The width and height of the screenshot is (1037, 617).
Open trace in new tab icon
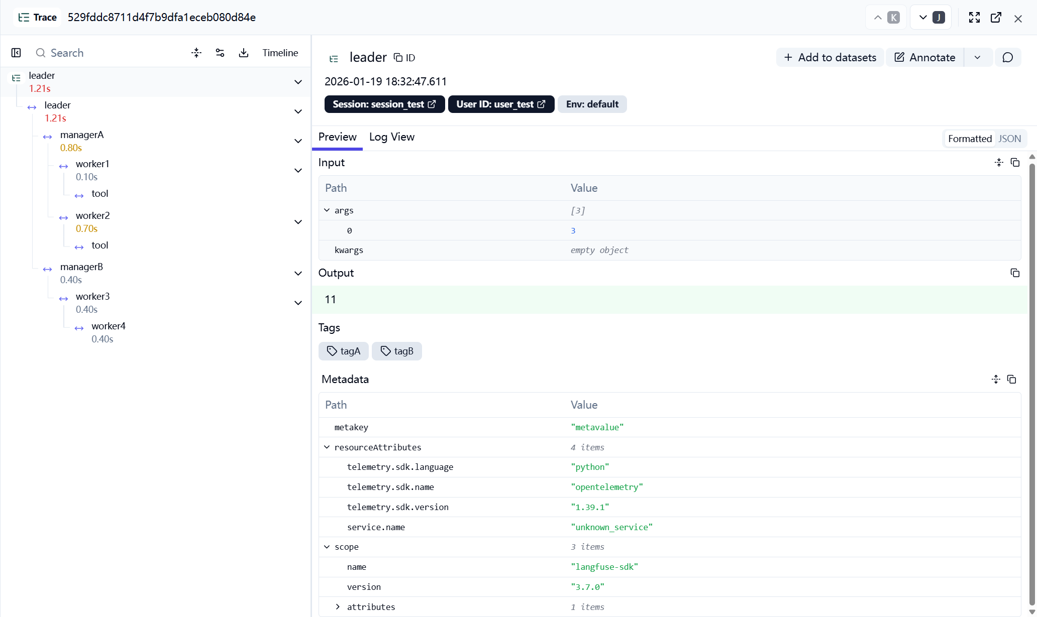(x=996, y=18)
